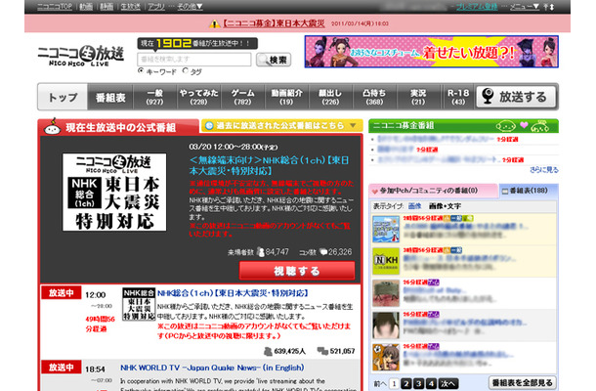Click the 番組を検索します search field
Viewport: 596px width, 391px height.
click(194, 60)
